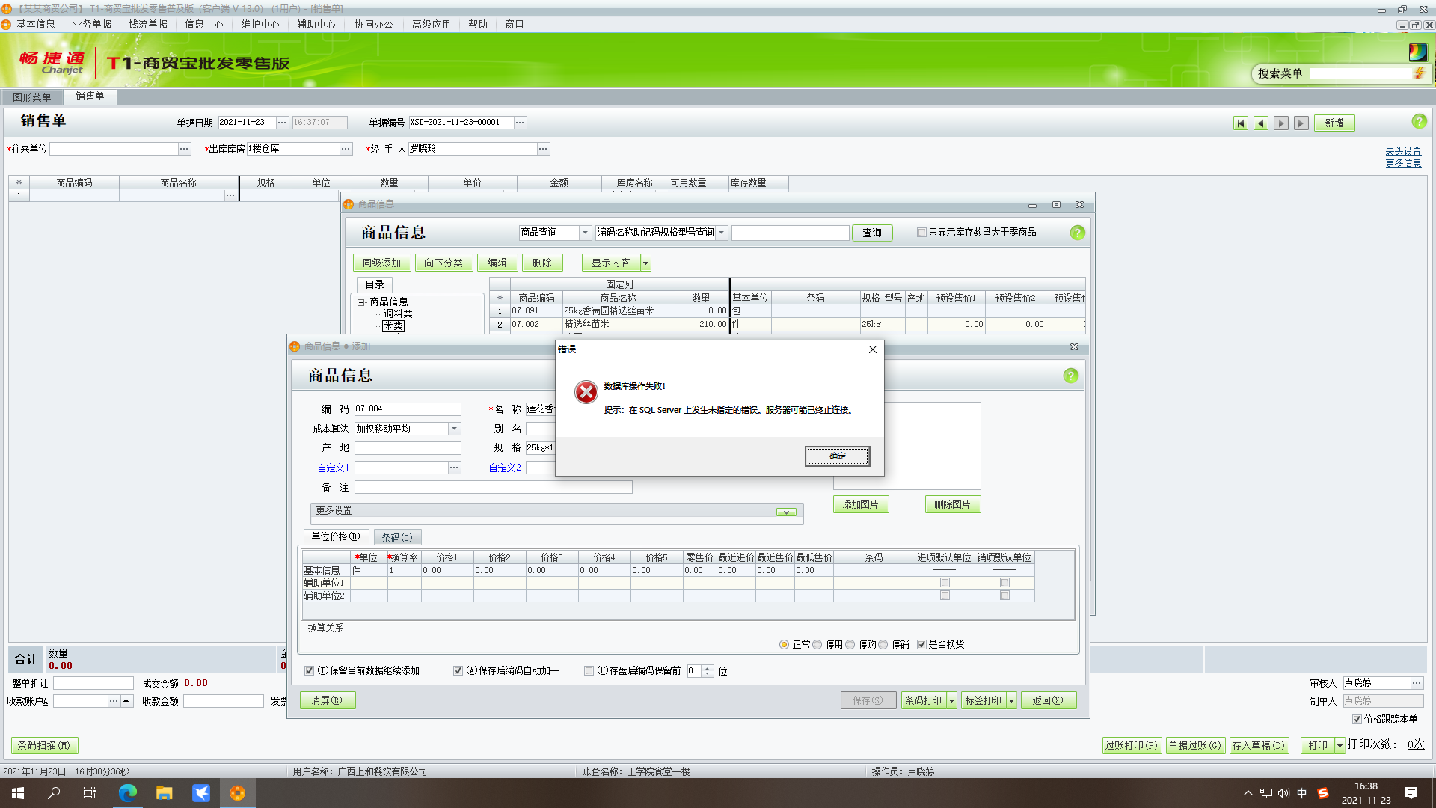Open 条码打印 dropdown arrow
The width and height of the screenshot is (1436, 808).
point(951,700)
